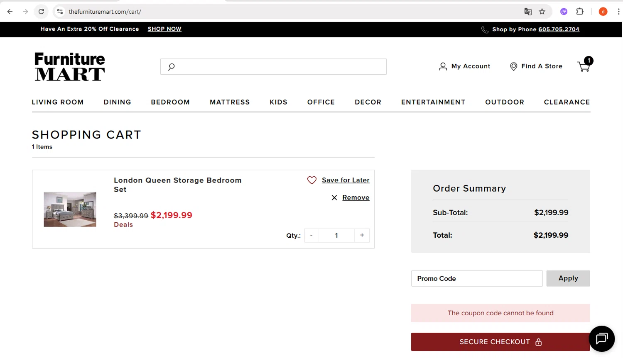Open the purple browser extension icon
This screenshot has height=358, width=623.
tap(564, 12)
